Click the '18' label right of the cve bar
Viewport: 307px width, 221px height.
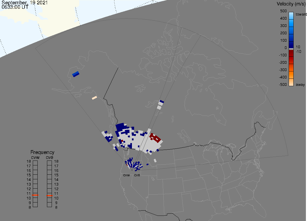56,161
